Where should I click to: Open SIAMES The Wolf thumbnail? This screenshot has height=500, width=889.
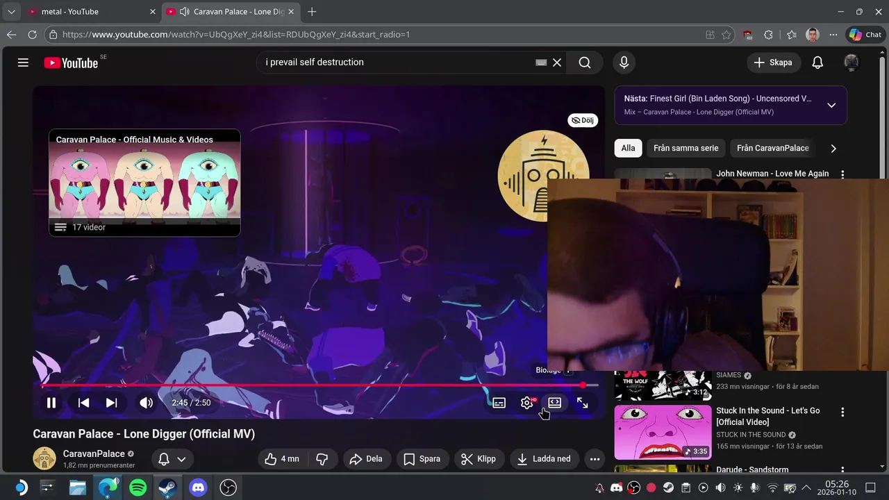[x=663, y=386]
